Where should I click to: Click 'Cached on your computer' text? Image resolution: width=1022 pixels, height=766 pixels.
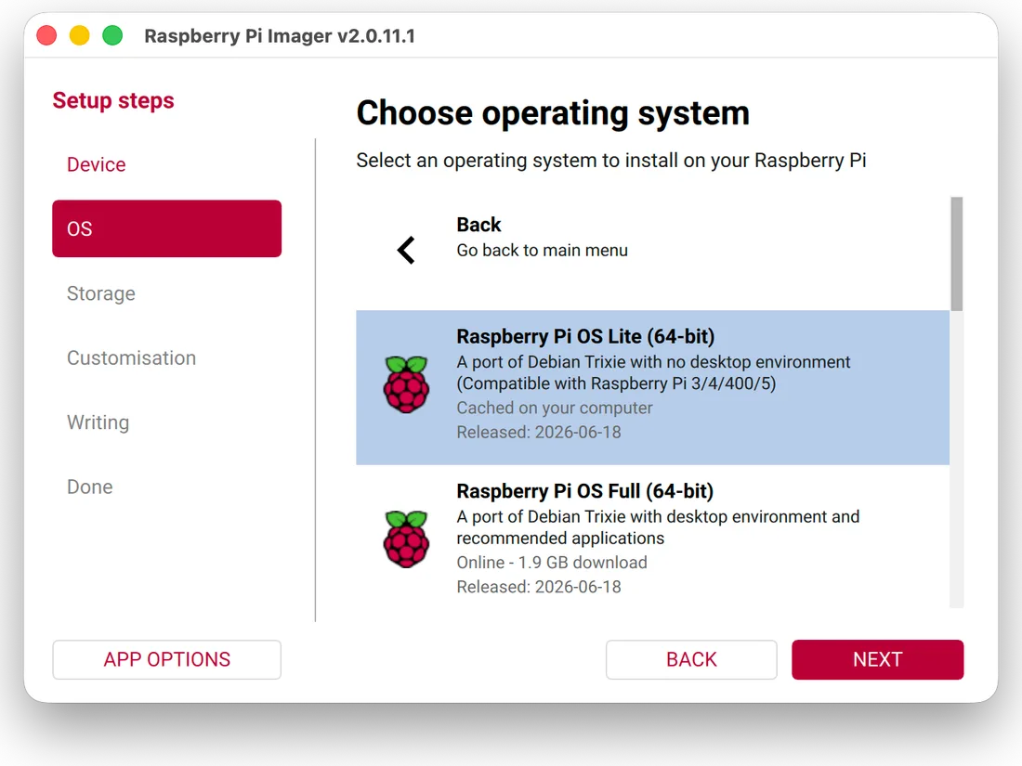tap(554, 408)
